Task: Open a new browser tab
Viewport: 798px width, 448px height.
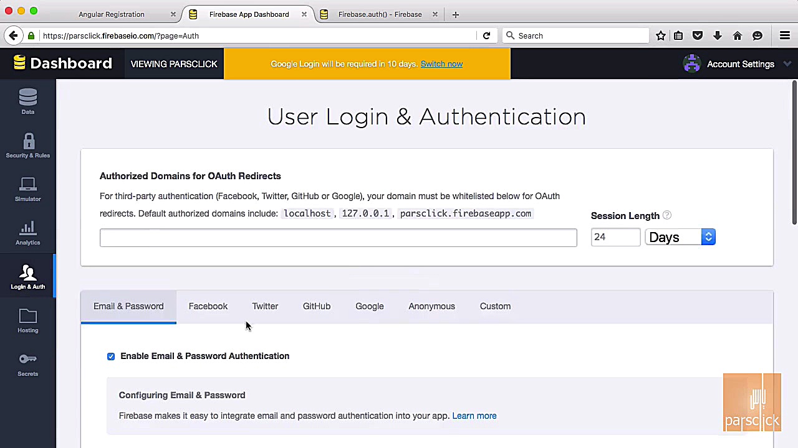Action: tap(456, 14)
